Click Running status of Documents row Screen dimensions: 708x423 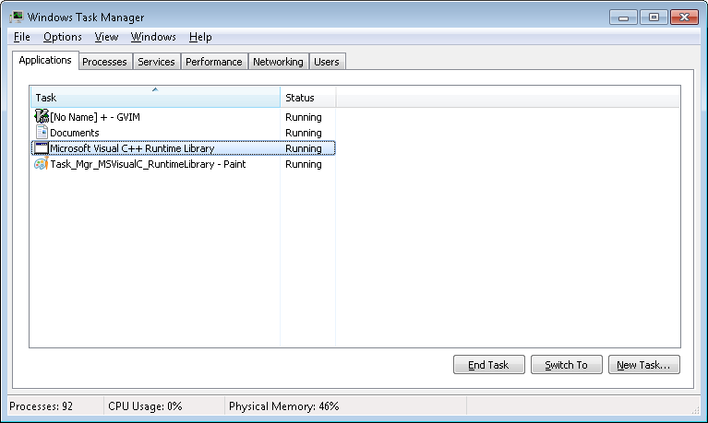pyautogui.click(x=304, y=133)
